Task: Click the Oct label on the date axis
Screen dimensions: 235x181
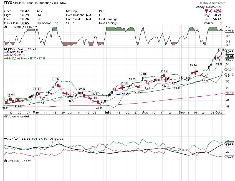Action: (218, 112)
